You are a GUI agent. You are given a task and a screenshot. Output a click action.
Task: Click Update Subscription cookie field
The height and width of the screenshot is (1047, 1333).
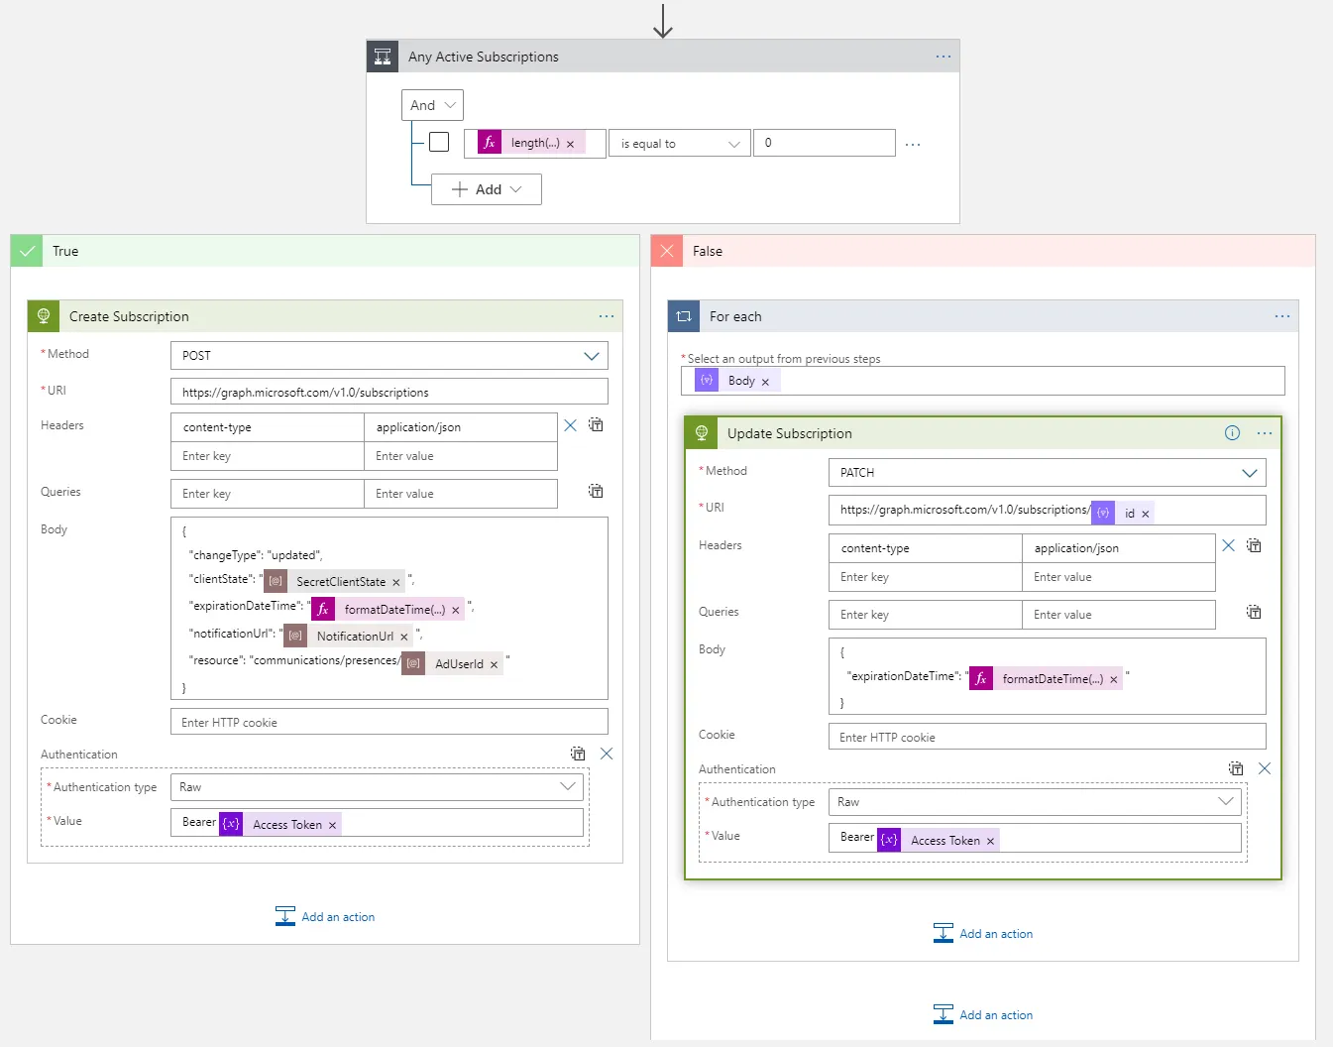pyautogui.click(x=1048, y=737)
